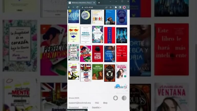The image size is (197, 111).
Task: Toggle the browser side panel icon
Action: (120, 7)
